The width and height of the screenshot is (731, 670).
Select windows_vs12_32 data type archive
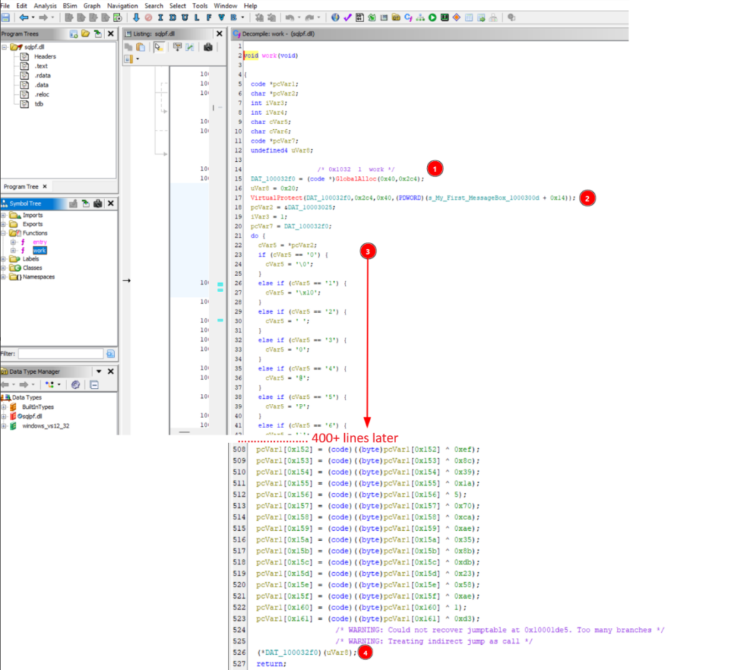pos(46,426)
